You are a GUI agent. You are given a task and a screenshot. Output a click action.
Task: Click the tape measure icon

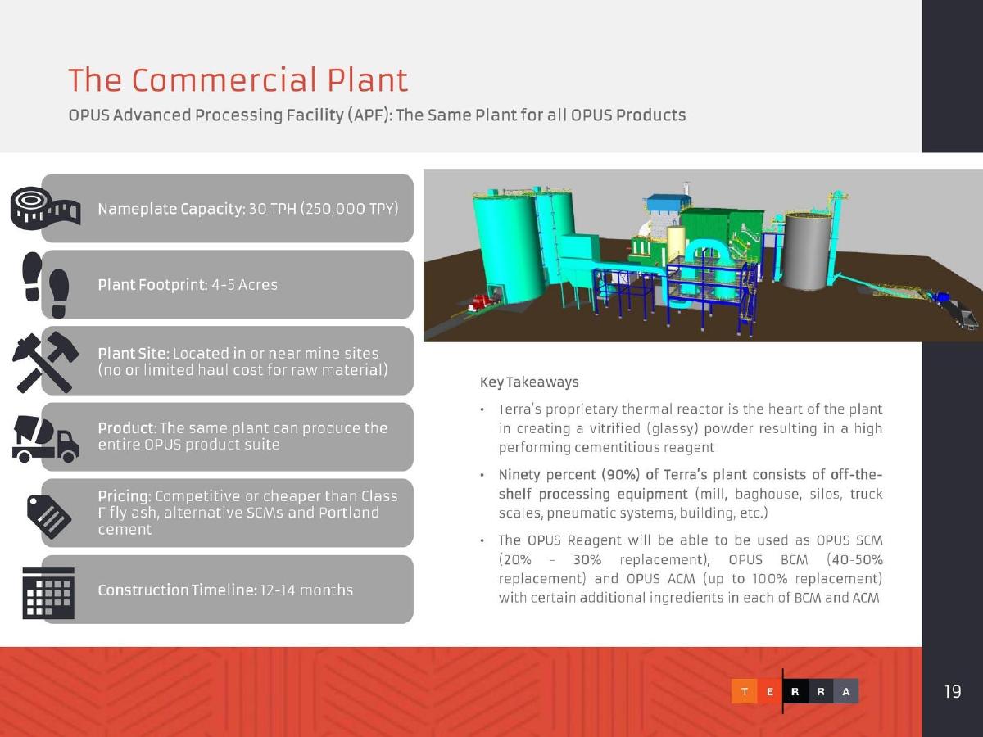tap(45, 209)
